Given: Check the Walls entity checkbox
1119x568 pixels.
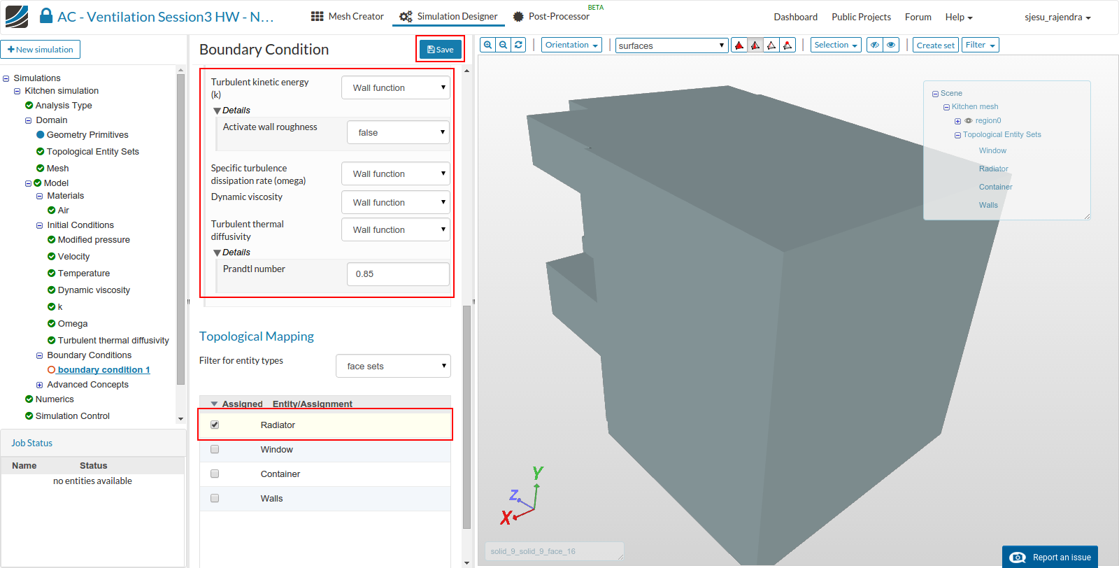Looking at the screenshot, I should coord(215,498).
